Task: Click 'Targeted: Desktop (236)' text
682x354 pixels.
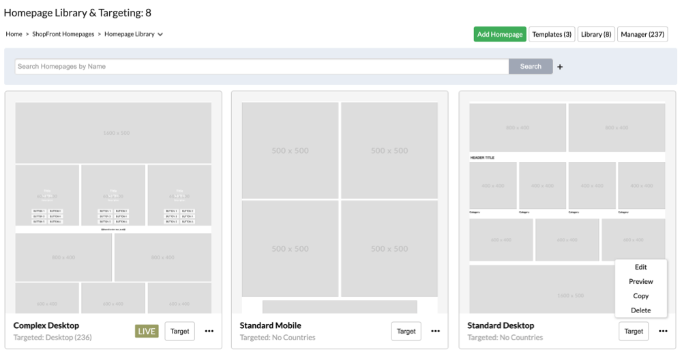Action: (53, 337)
